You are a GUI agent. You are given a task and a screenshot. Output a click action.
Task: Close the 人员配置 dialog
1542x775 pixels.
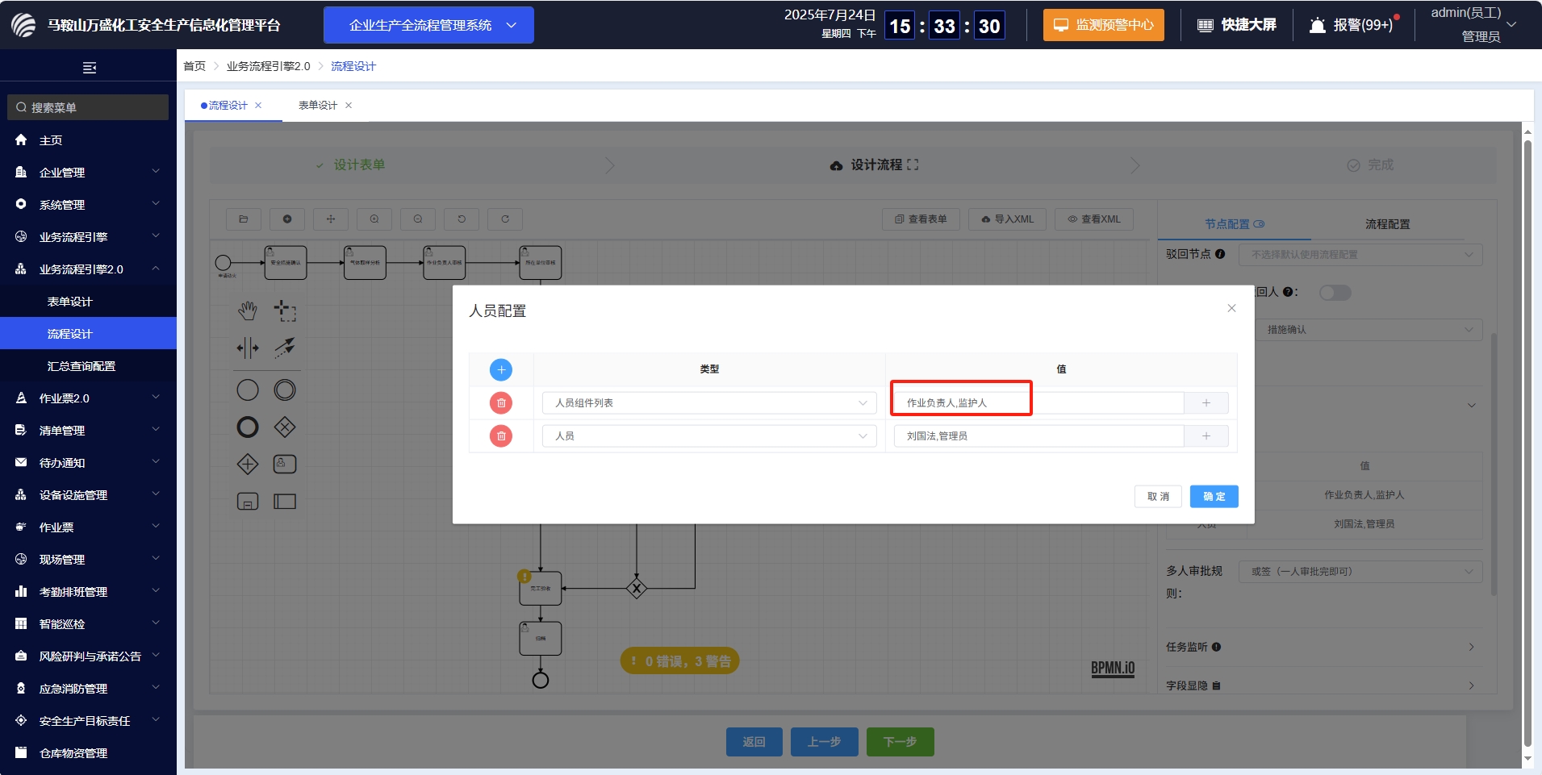pos(1231,308)
